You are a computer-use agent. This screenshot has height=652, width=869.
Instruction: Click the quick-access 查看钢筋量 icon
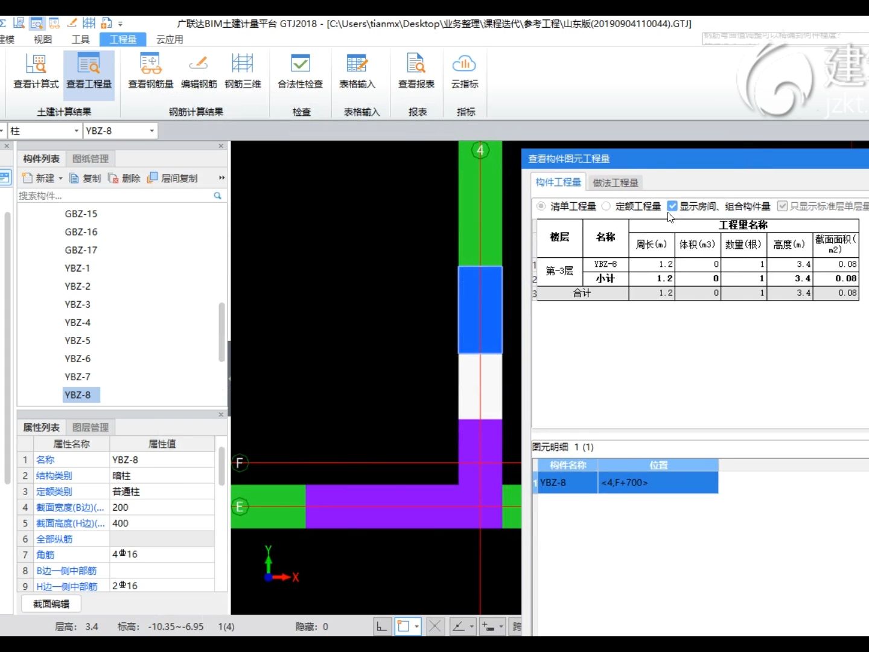click(x=54, y=24)
